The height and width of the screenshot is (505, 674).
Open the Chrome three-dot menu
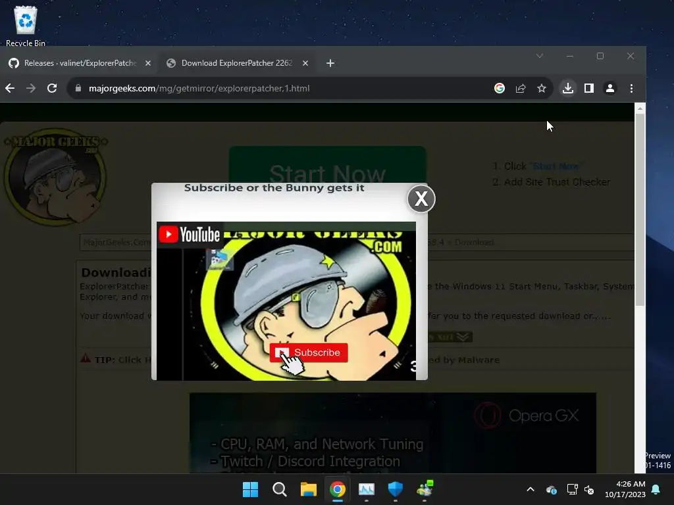tap(631, 89)
